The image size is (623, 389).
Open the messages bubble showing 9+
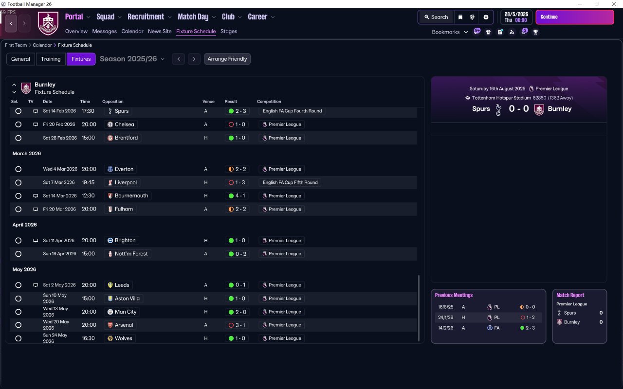[477, 32]
